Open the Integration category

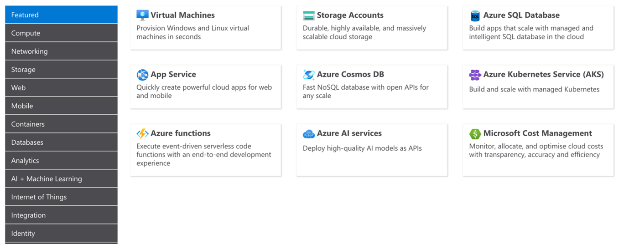[x=61, y=215]
